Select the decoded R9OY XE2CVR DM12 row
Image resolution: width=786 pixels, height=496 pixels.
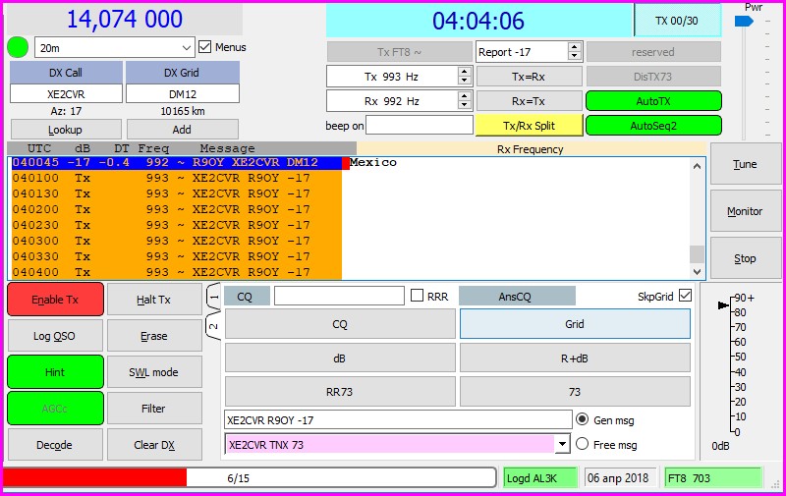pyautogui.click(x=177, y=163)
